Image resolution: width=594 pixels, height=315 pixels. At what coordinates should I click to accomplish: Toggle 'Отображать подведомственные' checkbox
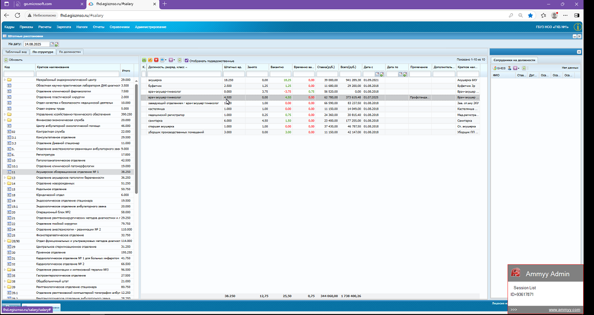coord(187,60)
